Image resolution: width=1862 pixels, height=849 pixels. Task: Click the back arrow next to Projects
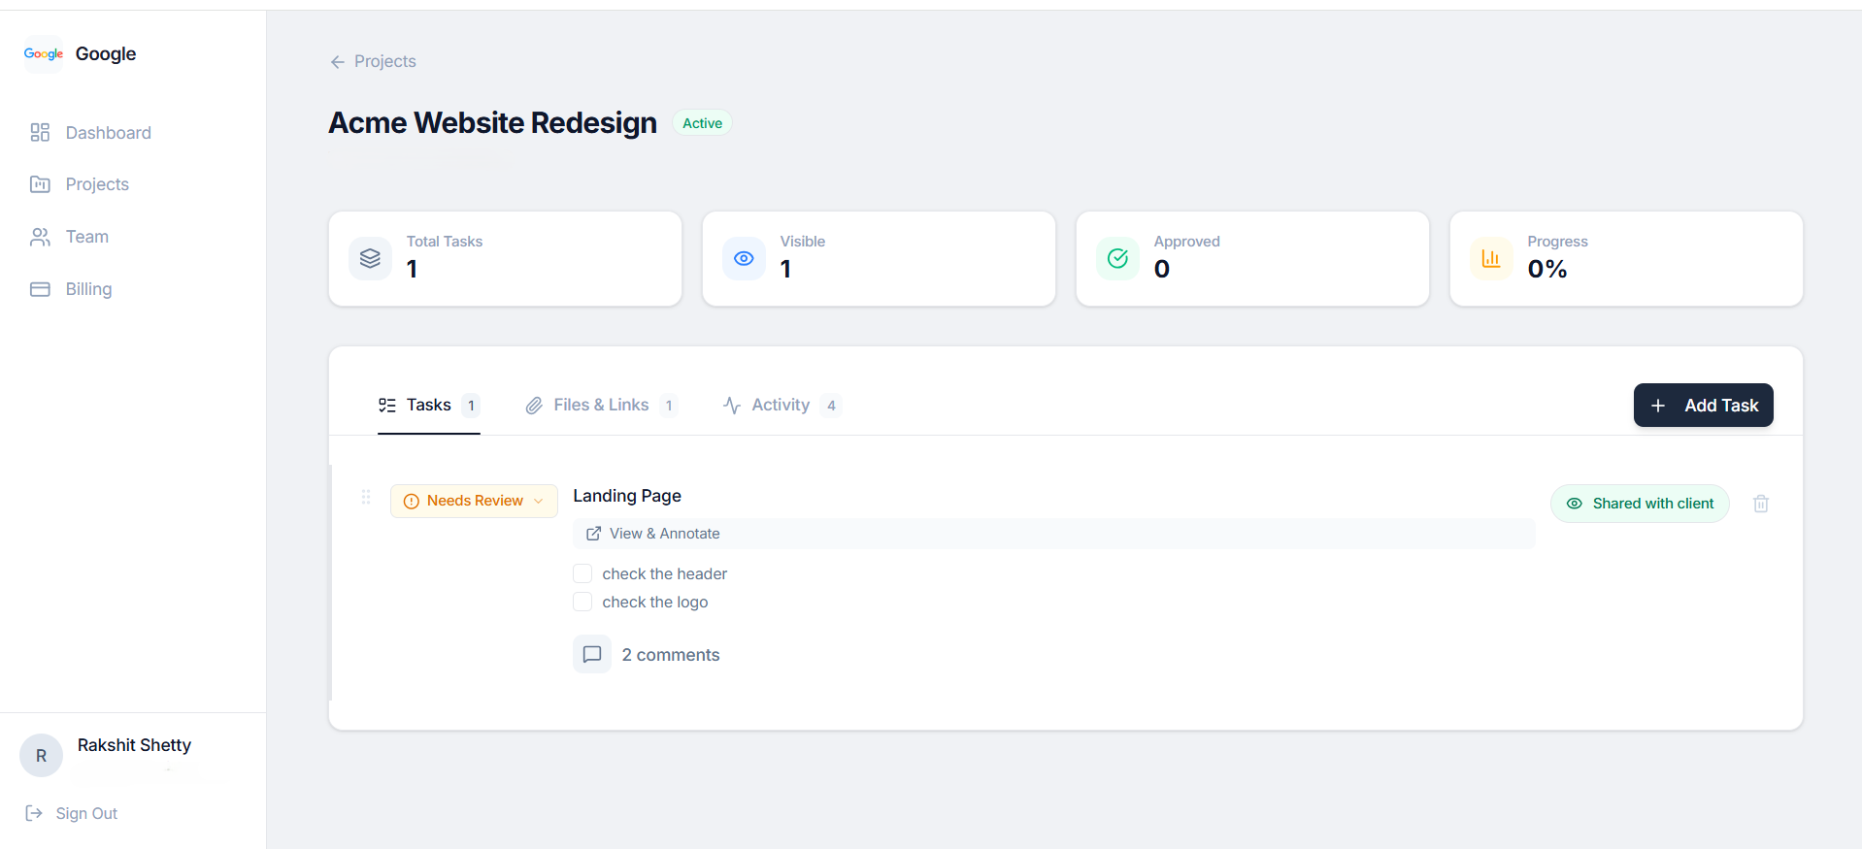[x=338, y=62]
